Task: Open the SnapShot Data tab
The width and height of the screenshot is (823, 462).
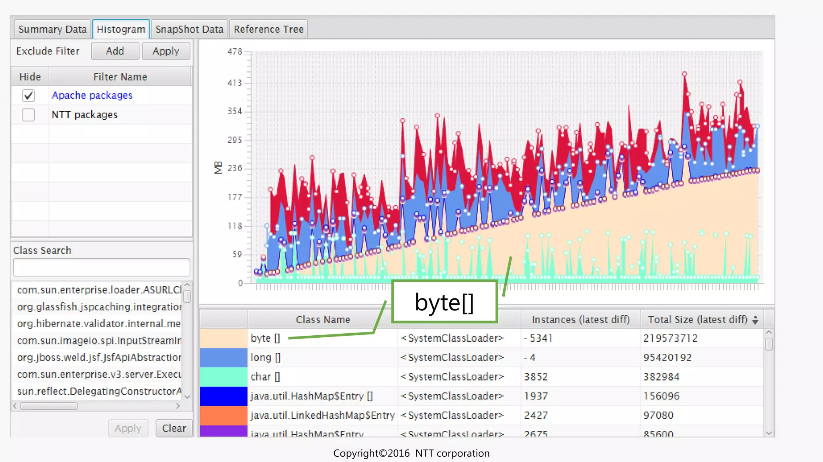Action: pos(189,29)
